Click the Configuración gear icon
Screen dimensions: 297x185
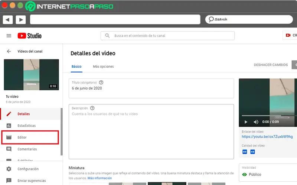[9, 169]
